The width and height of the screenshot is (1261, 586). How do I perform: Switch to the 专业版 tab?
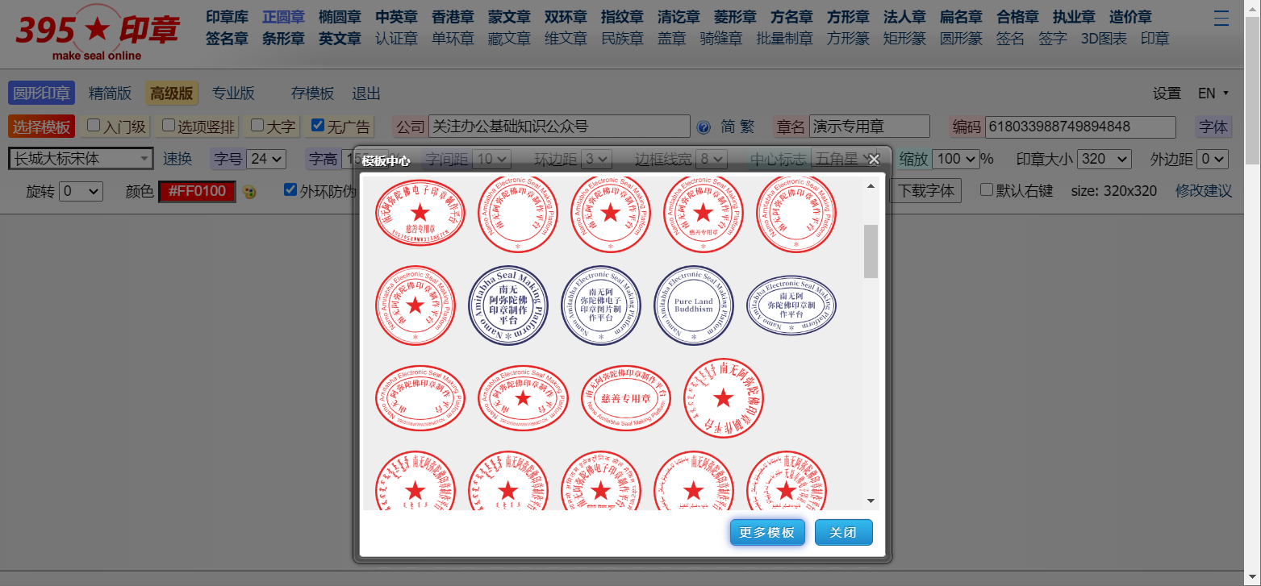(233, 94)
